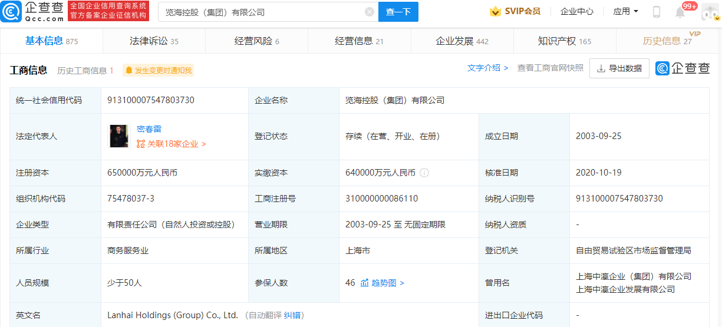Open 趋势图 for insured headcount
The image size is (722, 327).
pyautogui.click(x=382, y=283)
